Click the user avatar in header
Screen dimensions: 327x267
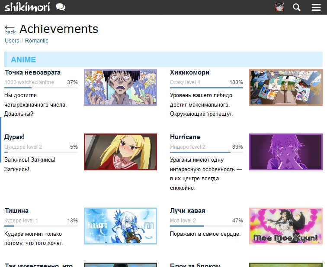click(279, 7)
